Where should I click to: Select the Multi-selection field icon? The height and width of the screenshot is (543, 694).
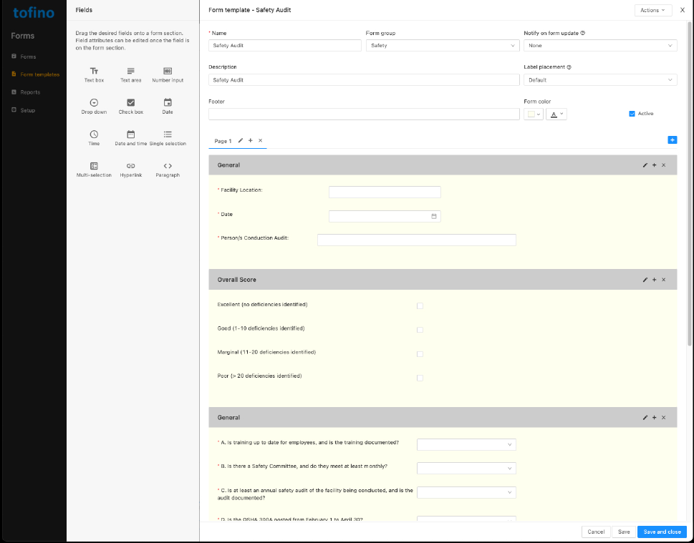pyautogui.click(x=94, y=166)
